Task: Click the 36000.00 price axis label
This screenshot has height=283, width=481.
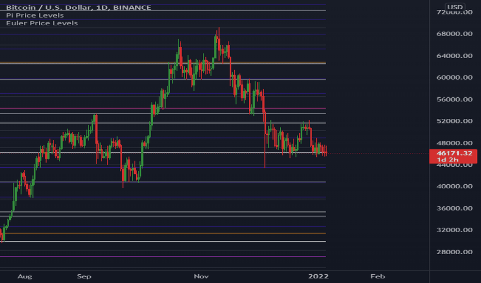Action: click(x=454, y=208)
